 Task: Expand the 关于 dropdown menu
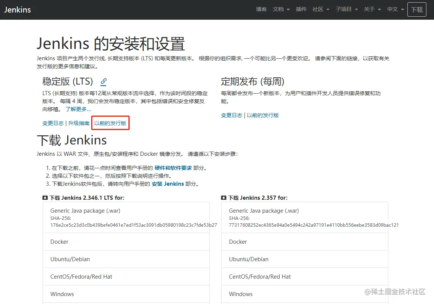pos(372,9)
